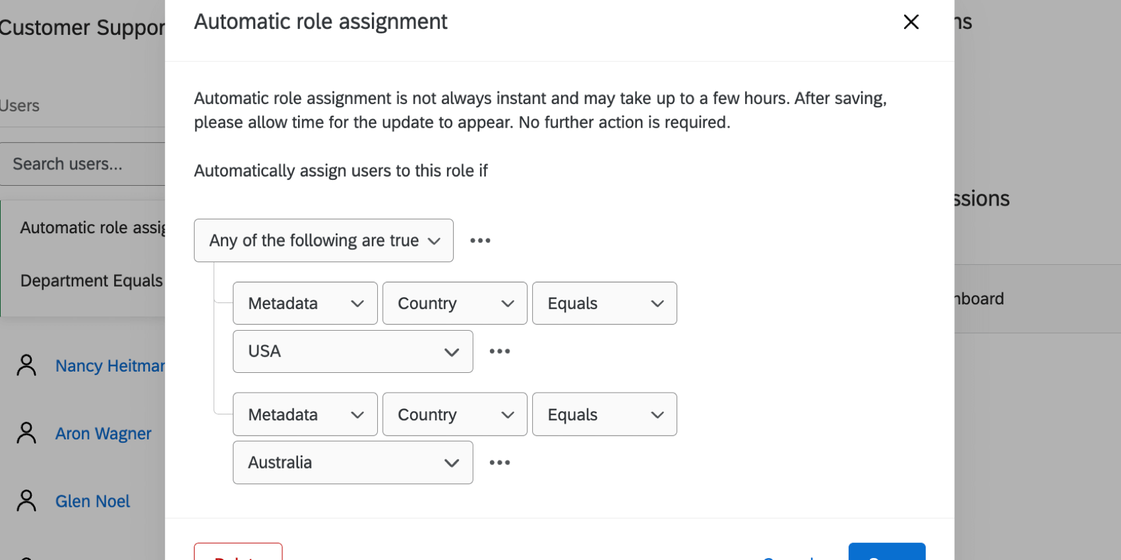Viewport: 1121px width, 560px height.
Task: Open Aron Wagner's user profile link
Action: (104, 434)
